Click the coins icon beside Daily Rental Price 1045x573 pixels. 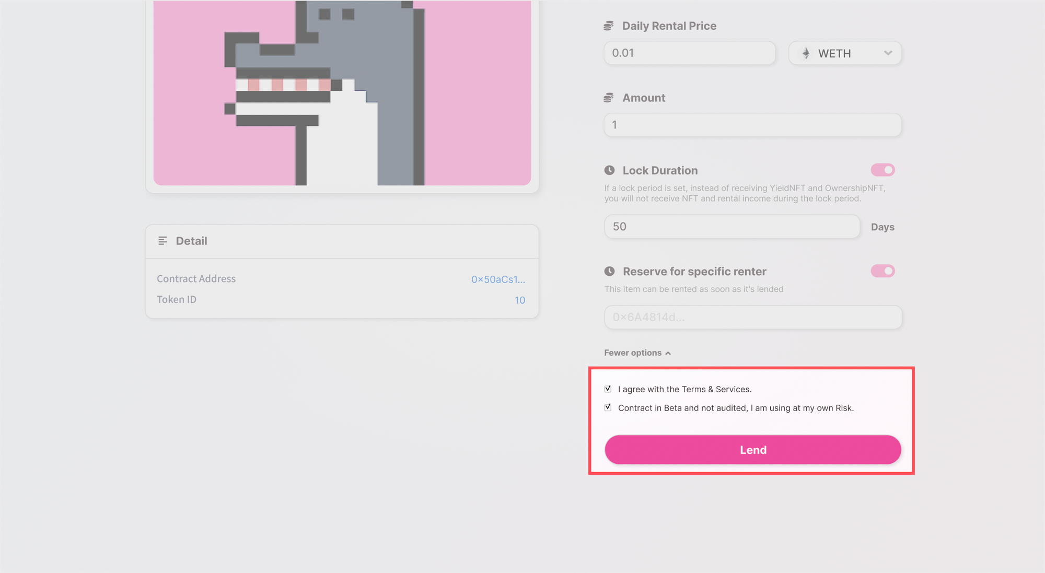pos(609,26)
